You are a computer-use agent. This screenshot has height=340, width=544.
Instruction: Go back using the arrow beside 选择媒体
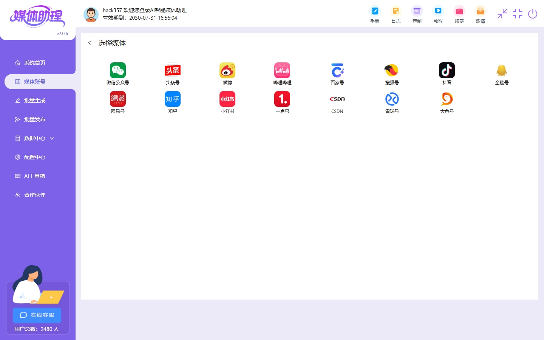coord(90,43)
